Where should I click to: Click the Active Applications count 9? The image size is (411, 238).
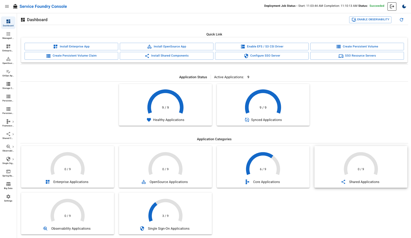248,77
